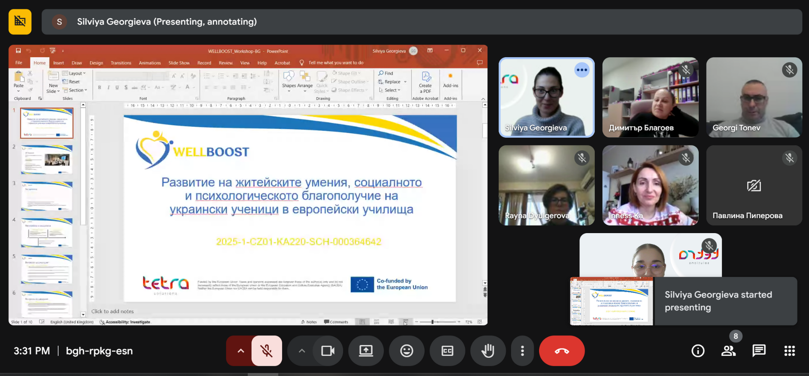809x376 pixels.
Task: Open the meeting details info icon
Action: (x=698, y=351)
